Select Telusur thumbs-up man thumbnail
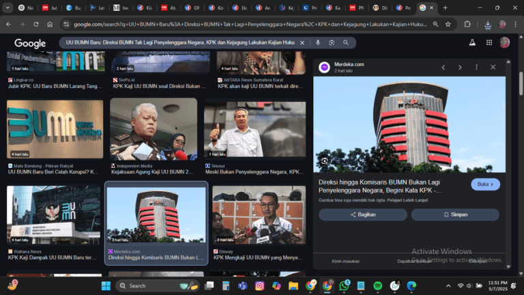The height and width of the screenshot is (295, 524). [x=255, y=129]
